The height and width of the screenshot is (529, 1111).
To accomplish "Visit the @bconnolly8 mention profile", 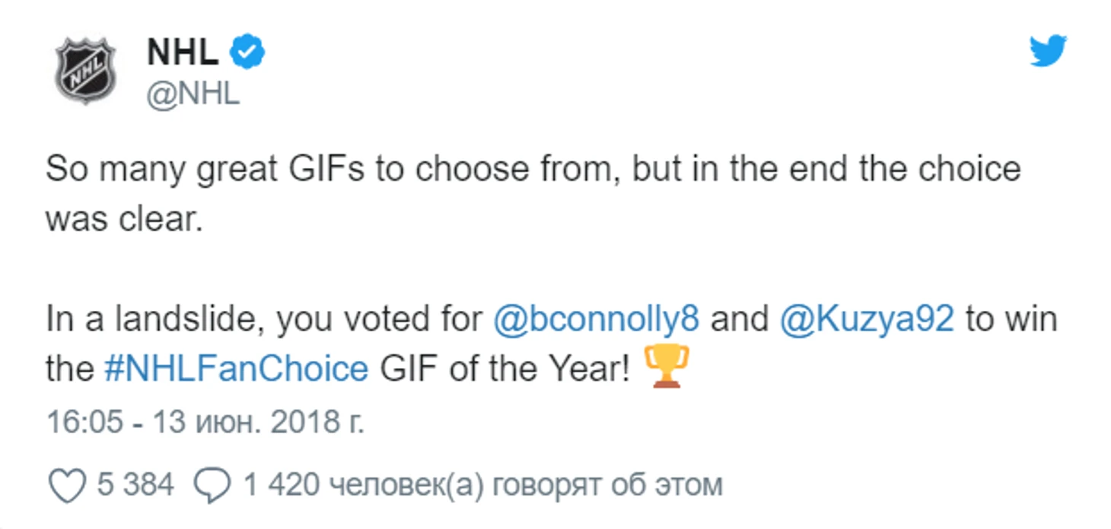I will click(596, 319).
